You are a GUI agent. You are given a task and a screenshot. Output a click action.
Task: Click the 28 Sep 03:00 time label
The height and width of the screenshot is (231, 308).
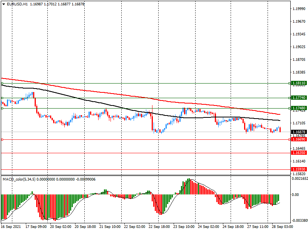click(283, 227)
